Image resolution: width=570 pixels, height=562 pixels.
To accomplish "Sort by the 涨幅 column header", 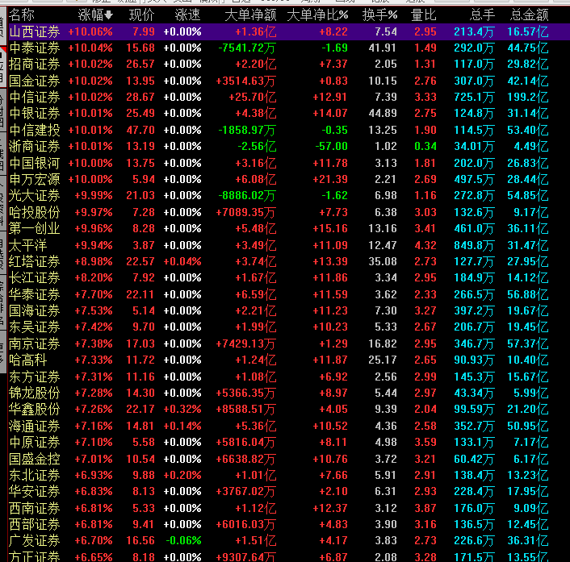I will click(x=95, y=15).
